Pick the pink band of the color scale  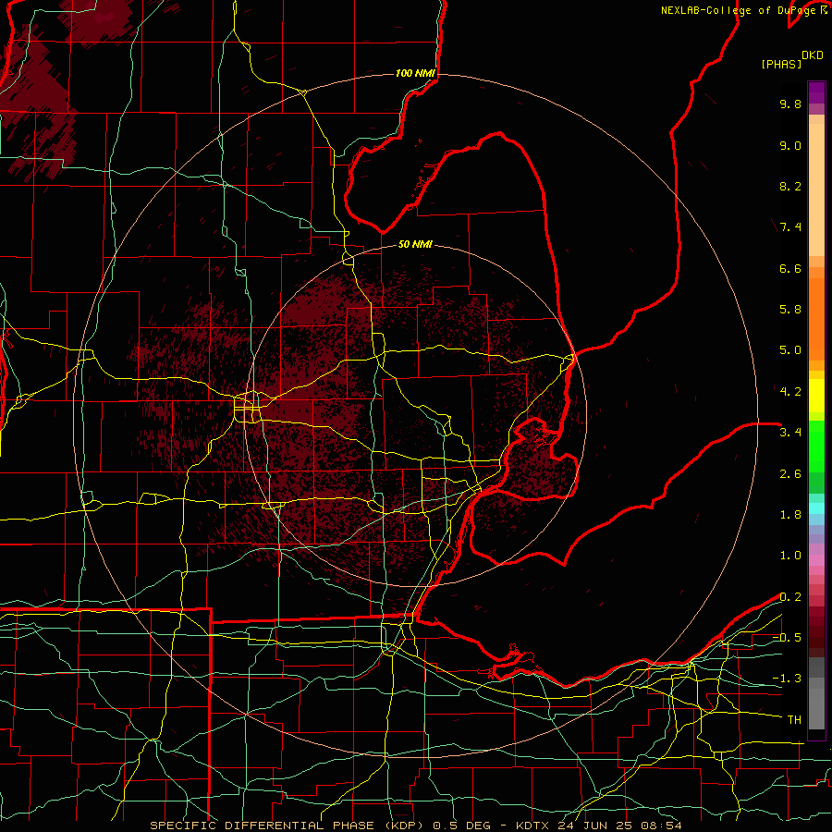pyautogui.click(x=816, y=560)
